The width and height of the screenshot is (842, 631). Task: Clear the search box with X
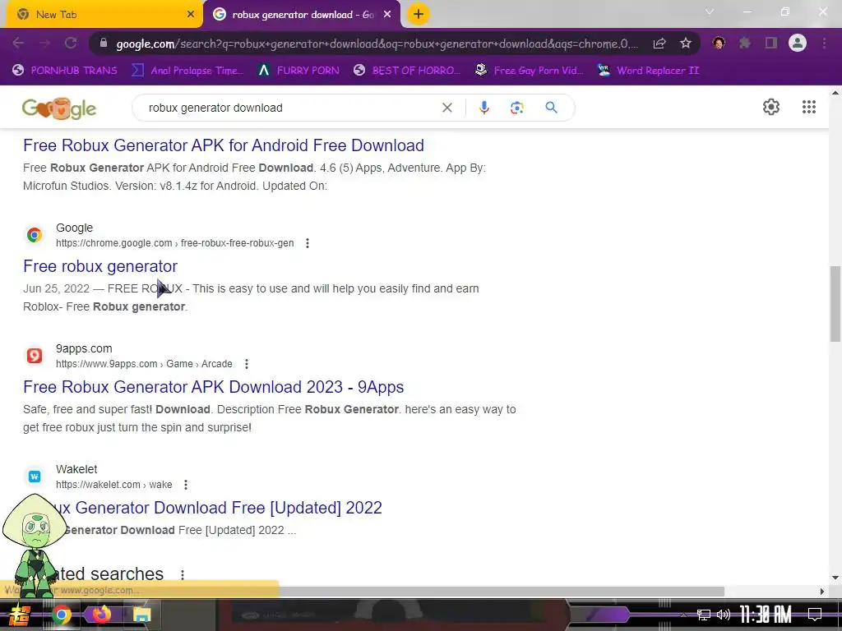446,108
